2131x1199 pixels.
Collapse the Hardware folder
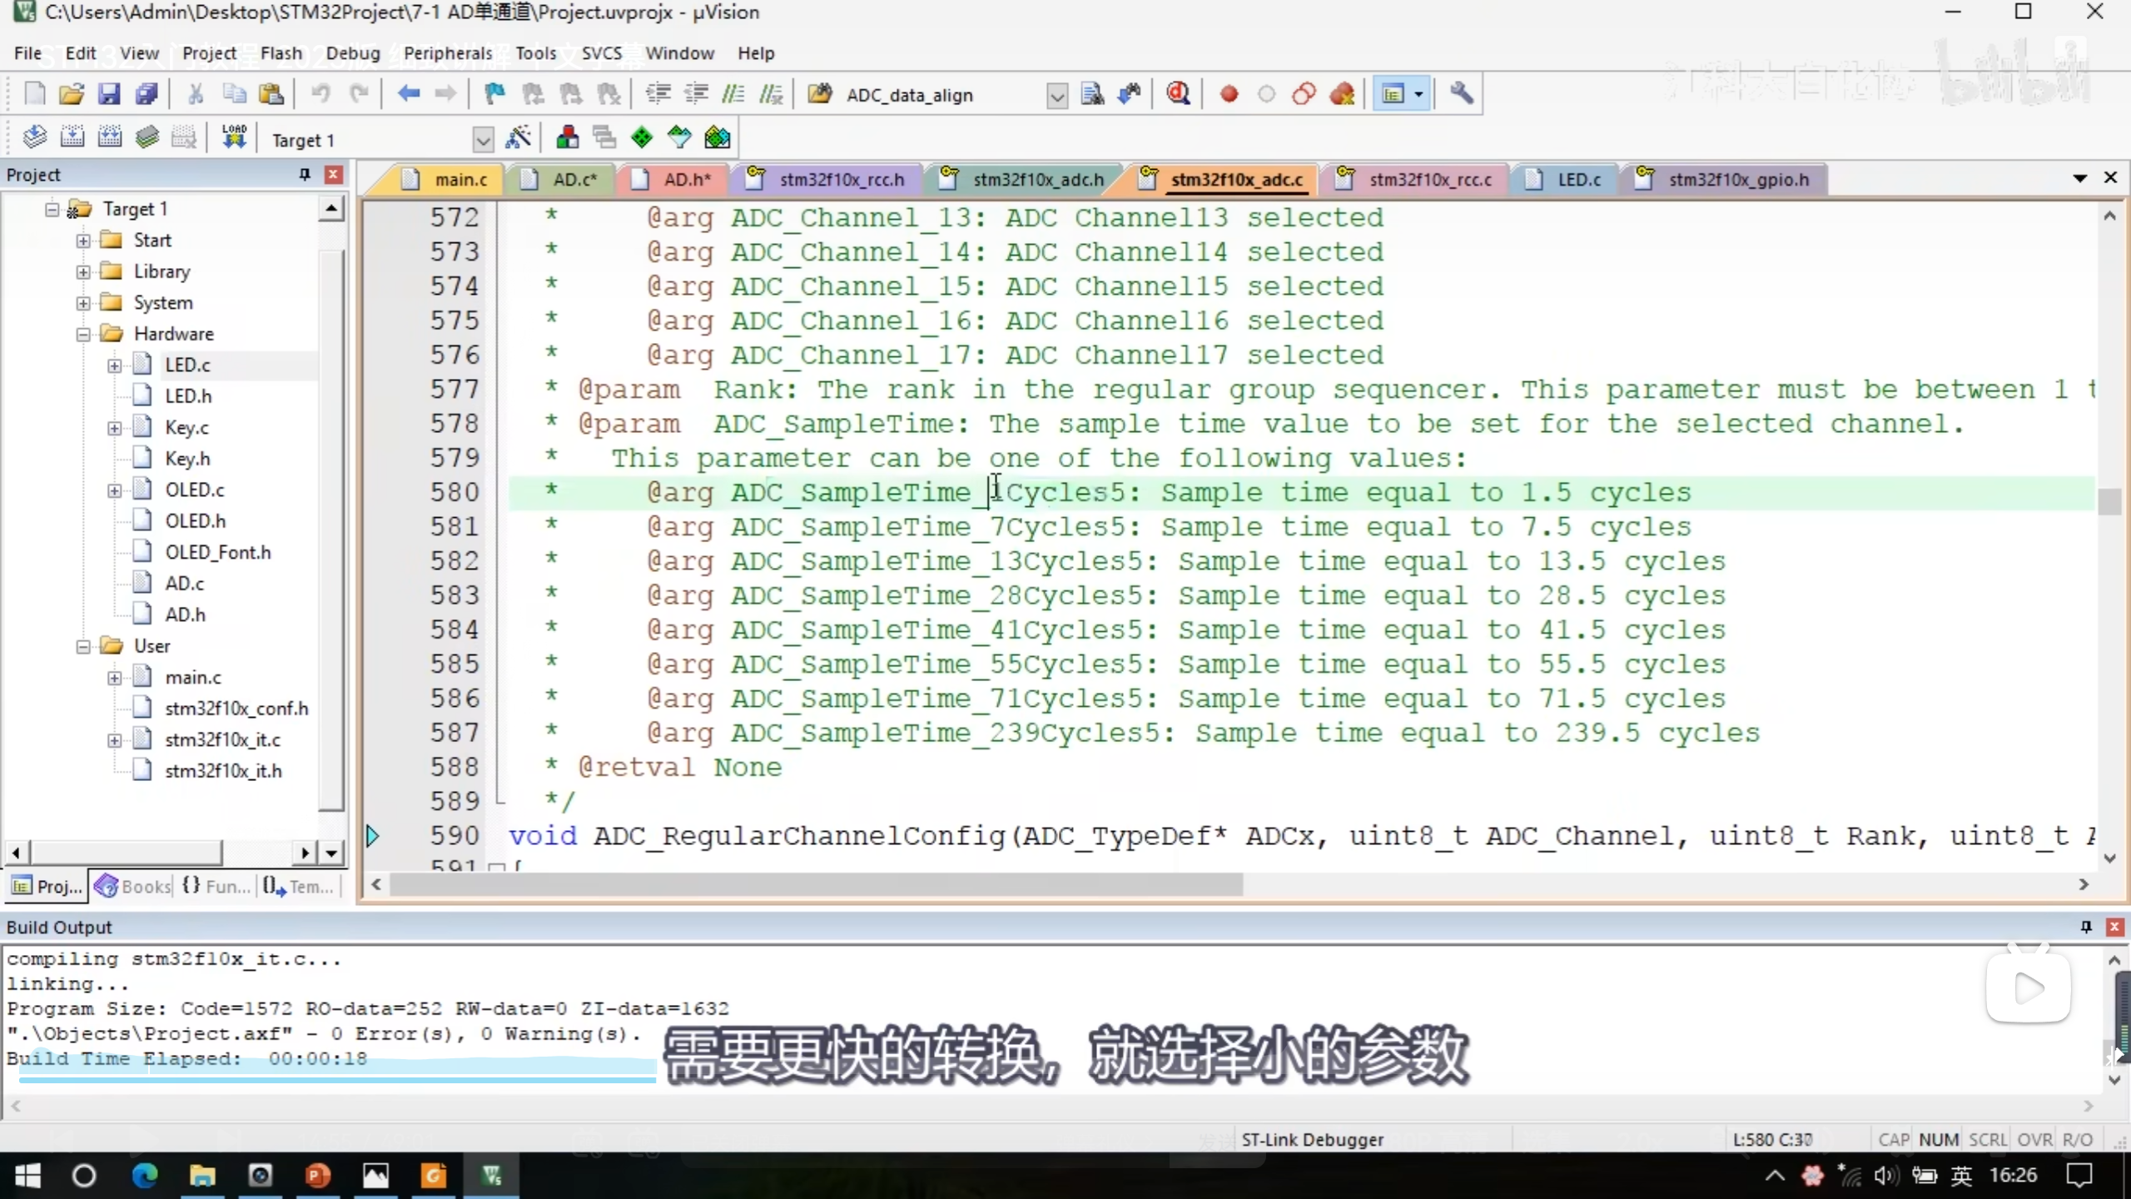(x=83, y=334)
